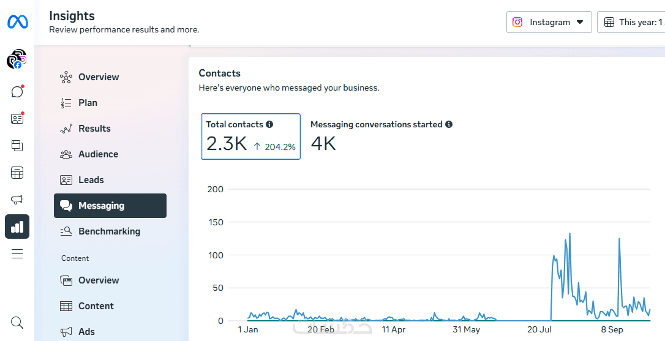Click the Meta logo icon

tap(17, 22)
